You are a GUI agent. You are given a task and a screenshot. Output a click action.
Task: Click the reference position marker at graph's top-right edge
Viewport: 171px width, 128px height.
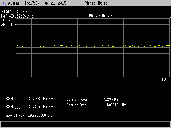(x=170, y=19)
